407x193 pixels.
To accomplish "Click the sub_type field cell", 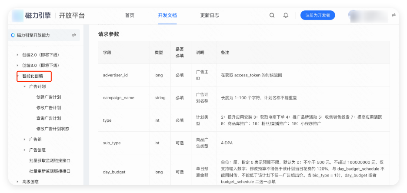I will 124,143.
